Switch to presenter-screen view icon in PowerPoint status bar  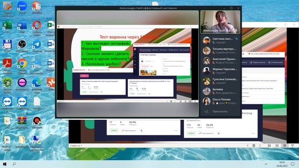(292, 146)
